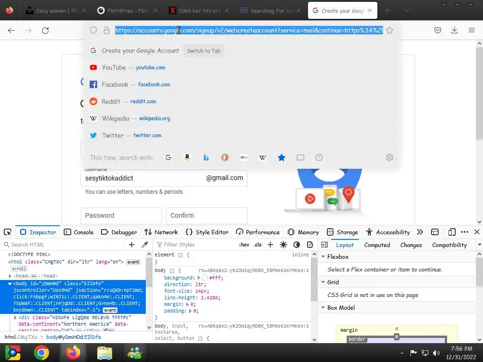Open the Computed sidebar tab

pyautogui.click(x=377, y=245)
